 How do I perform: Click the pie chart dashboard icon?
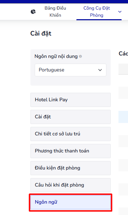point(33,12)
